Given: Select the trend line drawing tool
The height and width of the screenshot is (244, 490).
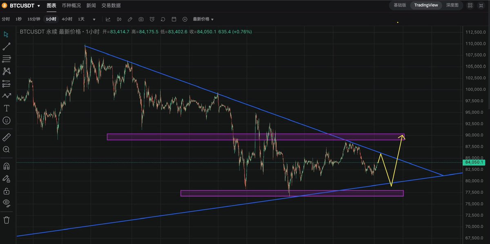Looking at the screenshot, I should pos(6,47).
